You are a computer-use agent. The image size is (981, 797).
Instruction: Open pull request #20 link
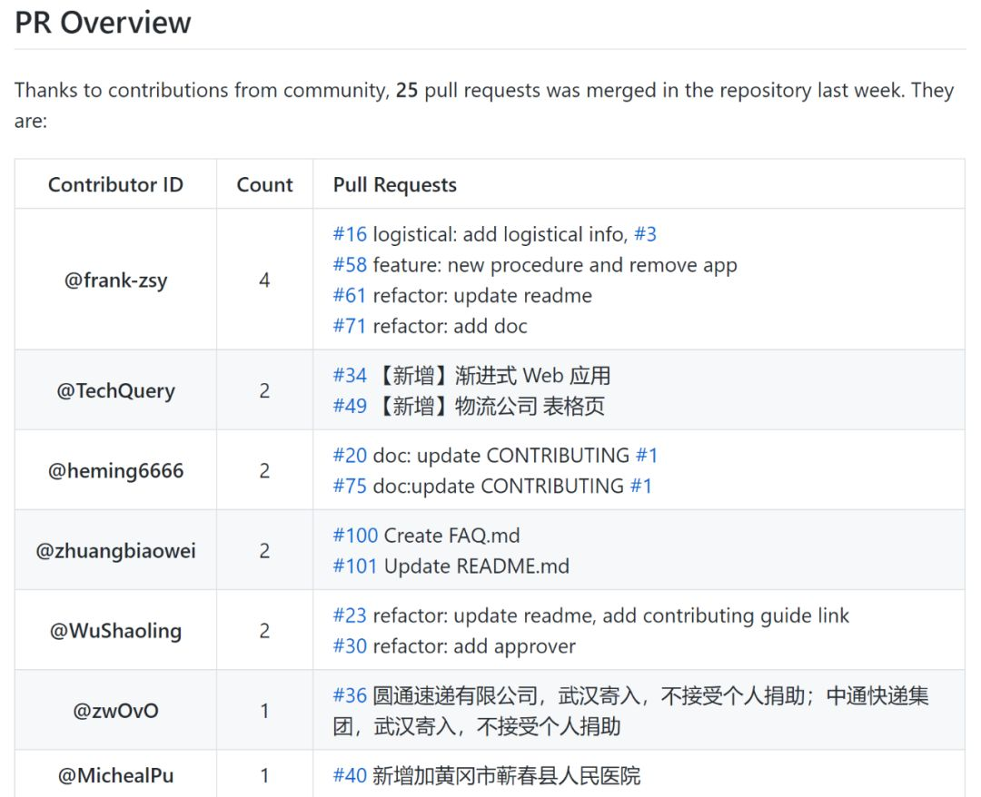[x=350, y=455]
